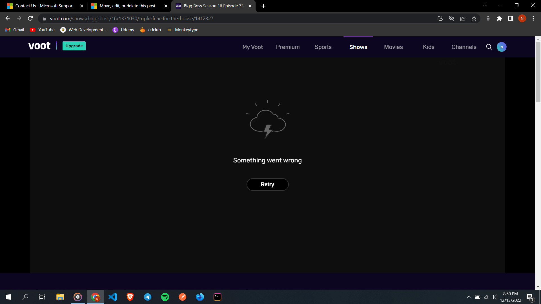Show hidden system tray icons
Viewport: 541px width, 304px height.
click(469, 297)
